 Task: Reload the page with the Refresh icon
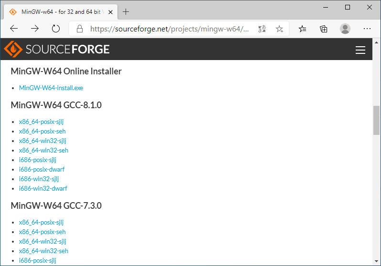pos(56,29)
